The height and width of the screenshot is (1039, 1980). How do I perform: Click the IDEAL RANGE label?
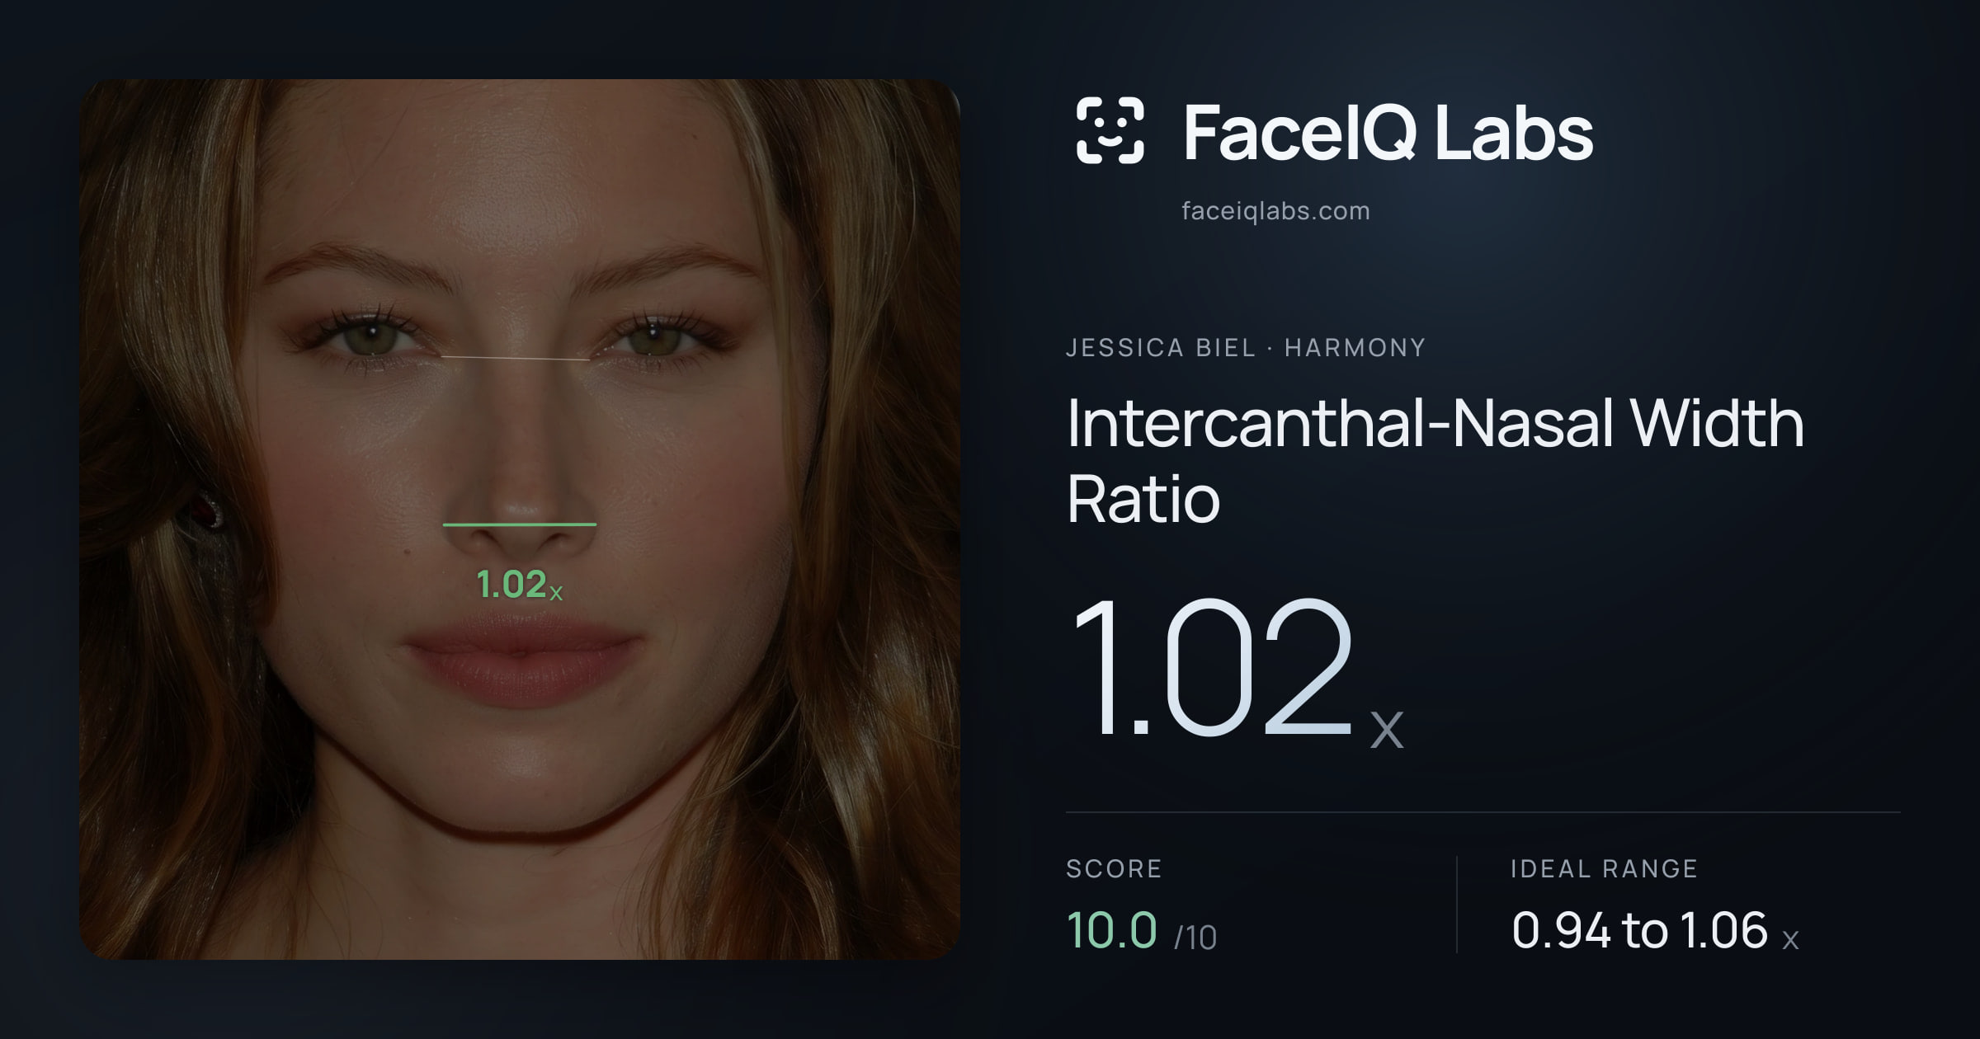(x=1604, y=868)
